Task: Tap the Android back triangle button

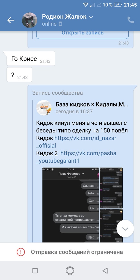Action: pos(105,271)
